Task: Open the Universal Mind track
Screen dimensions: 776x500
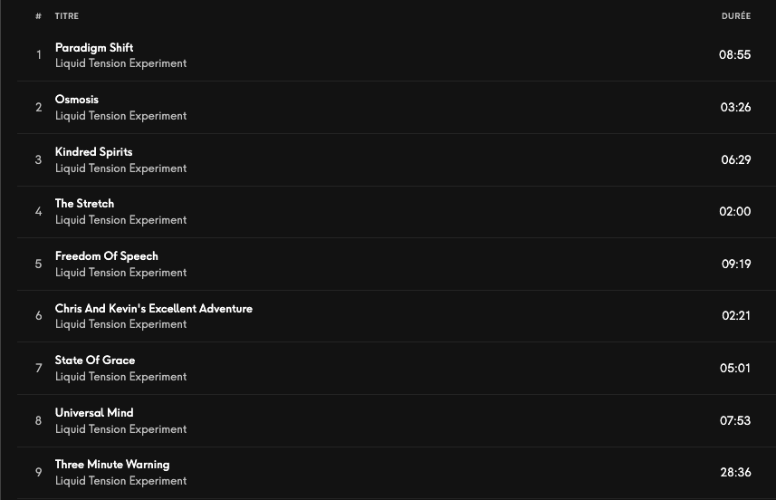Action: click(x=94, y=413)
